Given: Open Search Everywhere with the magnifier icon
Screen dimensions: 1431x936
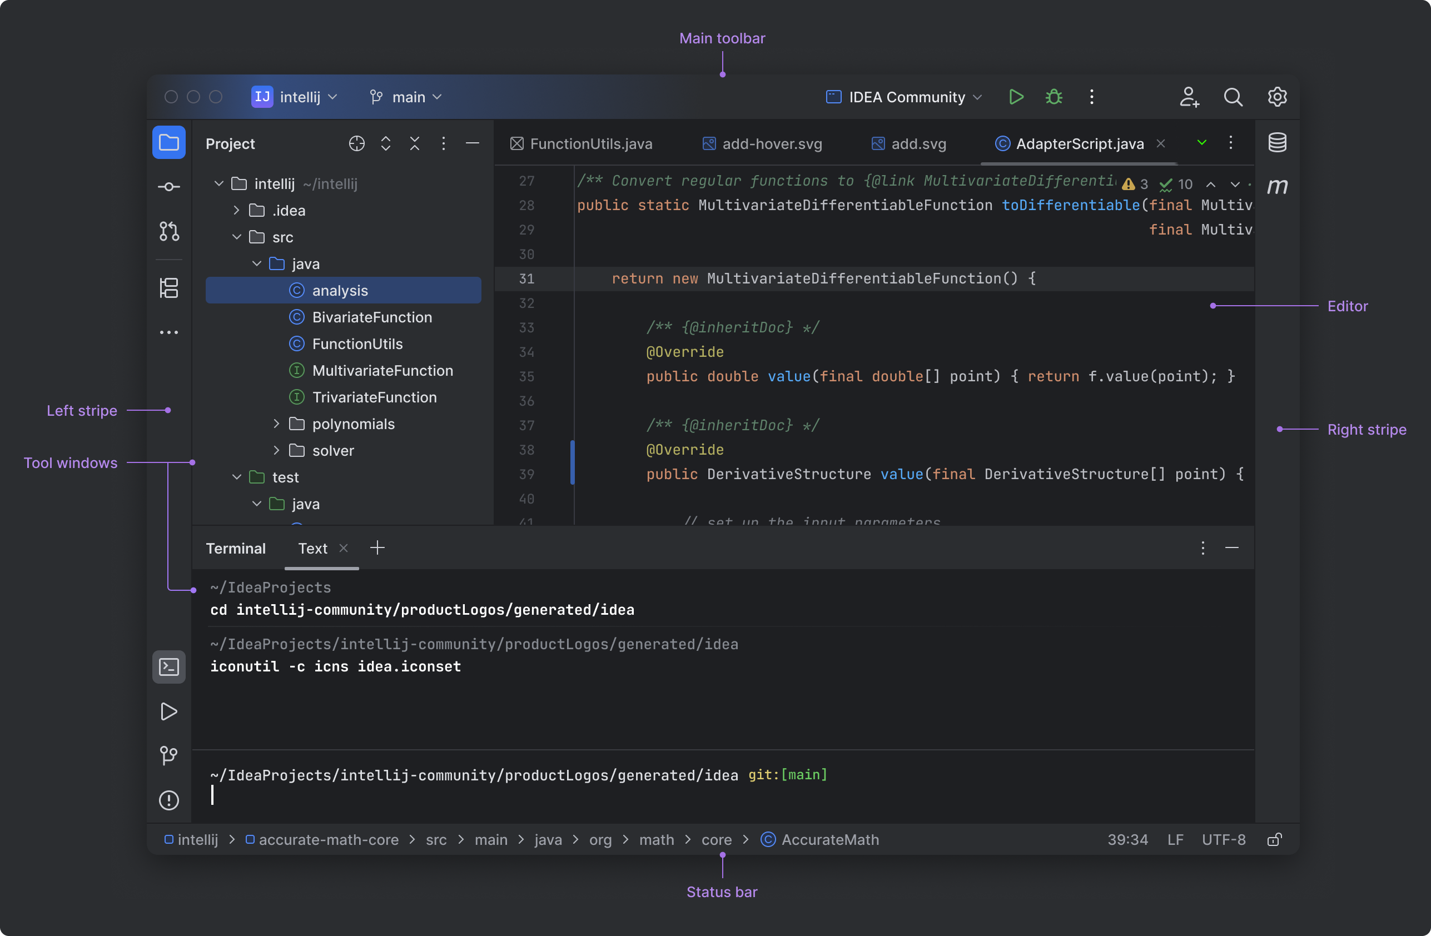Looking at the screenshot, I should coord(1233,97).
